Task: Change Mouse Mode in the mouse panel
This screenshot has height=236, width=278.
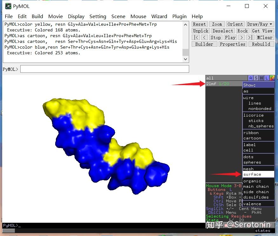Action: (219, 186)
